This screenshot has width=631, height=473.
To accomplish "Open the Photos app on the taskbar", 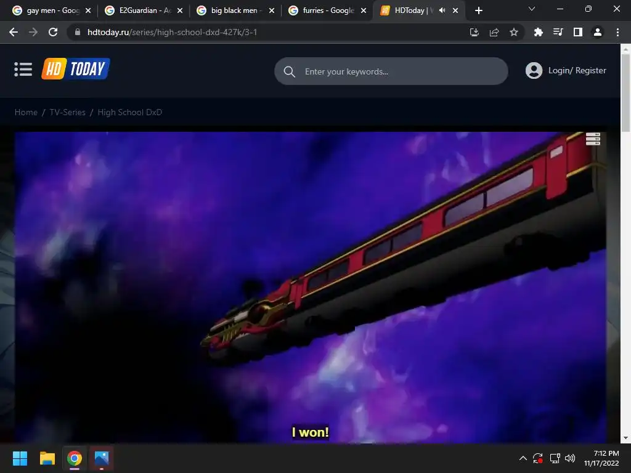I will 102,458.
